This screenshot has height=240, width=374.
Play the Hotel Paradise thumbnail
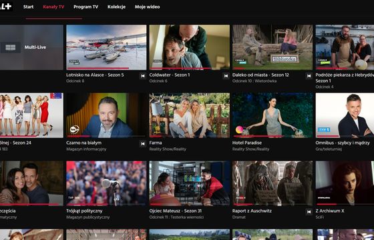point(272,115)
